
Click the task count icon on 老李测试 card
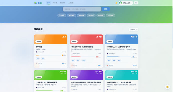click(x=36, y=64)
